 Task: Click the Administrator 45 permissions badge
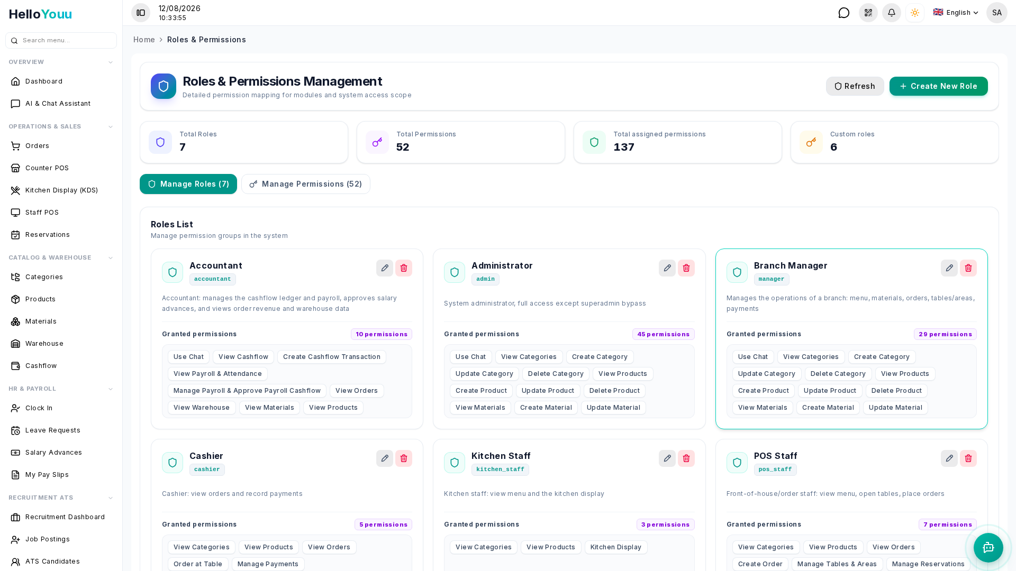664,334
